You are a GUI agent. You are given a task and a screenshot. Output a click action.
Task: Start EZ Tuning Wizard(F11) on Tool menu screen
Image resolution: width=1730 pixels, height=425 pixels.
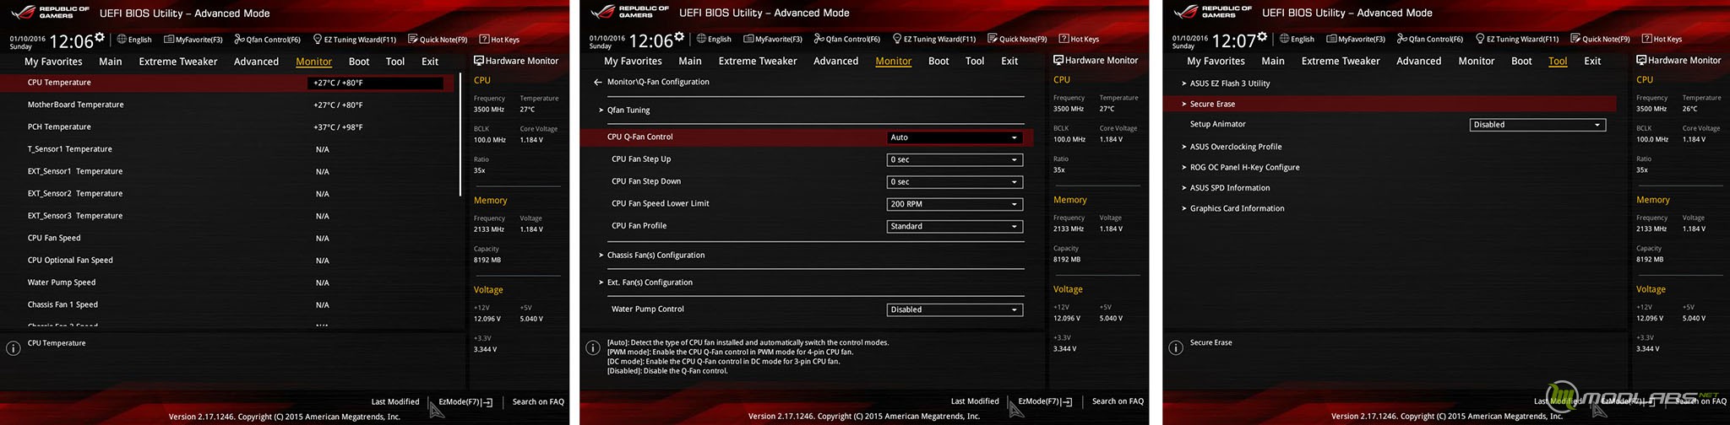pos(1516,39)
